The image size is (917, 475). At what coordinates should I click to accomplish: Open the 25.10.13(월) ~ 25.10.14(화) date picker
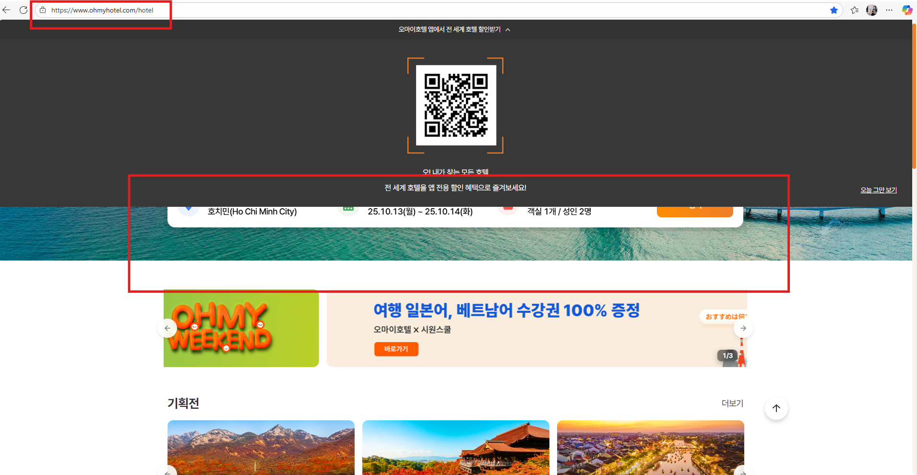point(420,212)
